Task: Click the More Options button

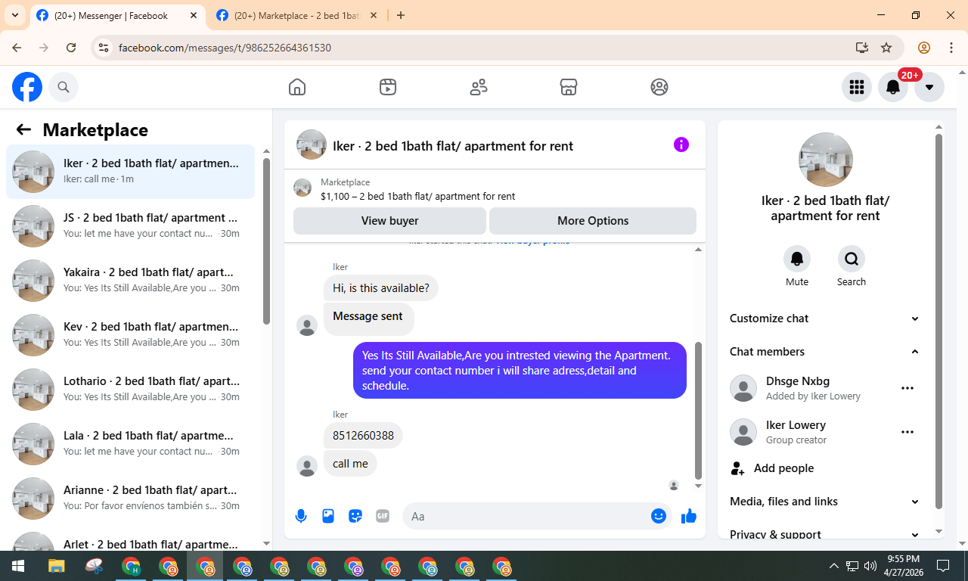Action: [593, 221]
